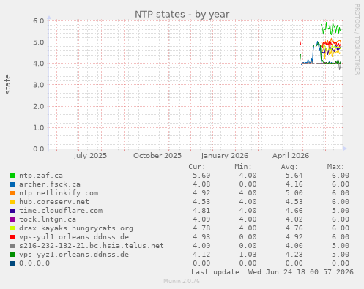
Task: Click vps-yyz1.orleans.ddnss.de average value 4.23
Action: coord(294,255)
